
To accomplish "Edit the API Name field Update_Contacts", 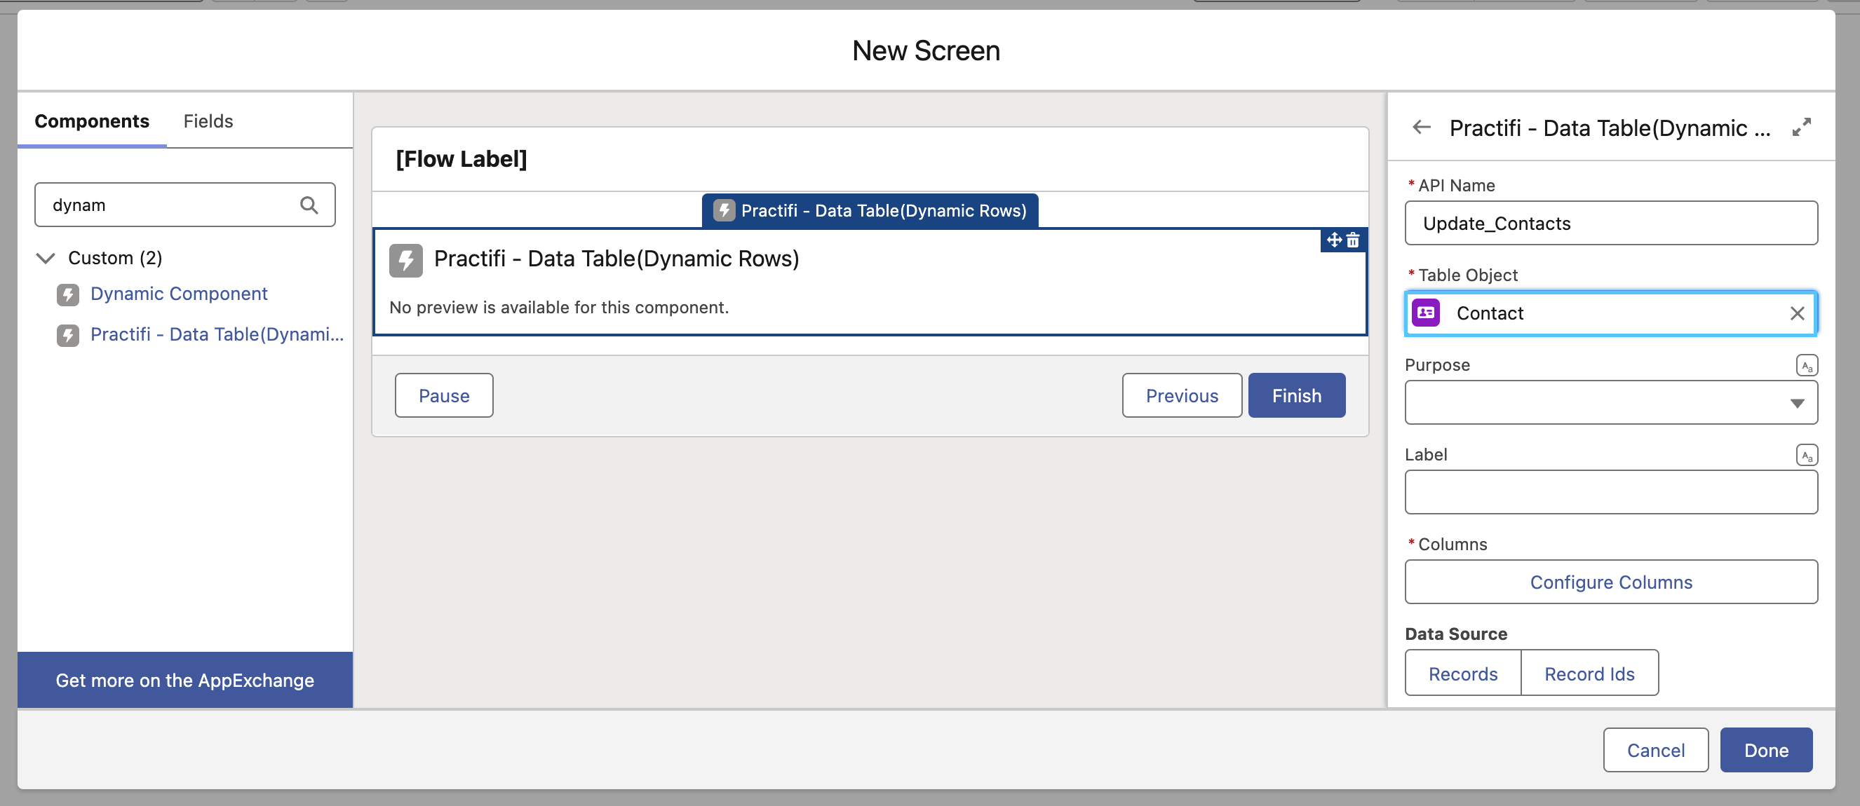I will pyautogui.click(x=1611, y=223).
